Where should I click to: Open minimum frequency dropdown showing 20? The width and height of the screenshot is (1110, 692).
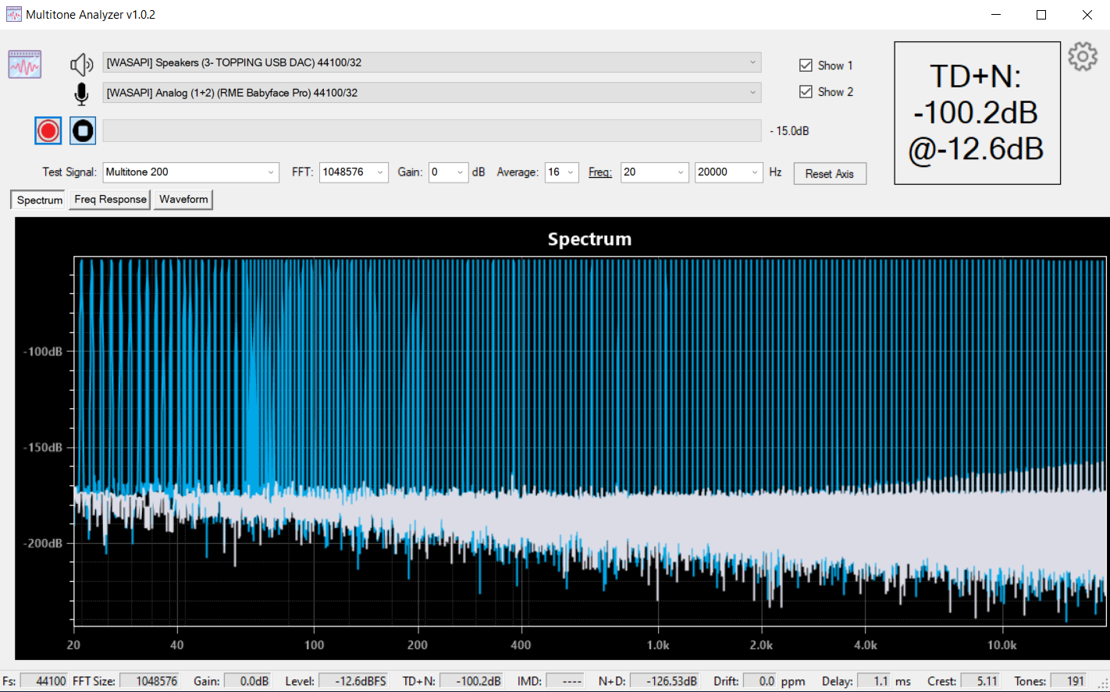(654, 172)
